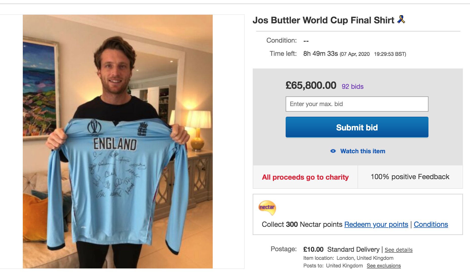
Task: Click 100% positive Feedback text
Action: pyautogui.click(x=410, y=177)
